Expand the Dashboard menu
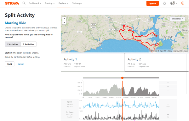The width and height of the screenshot is (189, 121). tap(35, 3)
